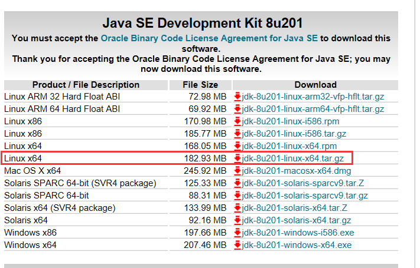This screenshot has width=420, height=268.
Task: Select Linux ARM 32 Hard Float ABI description
Action: [x=62, y=97]
